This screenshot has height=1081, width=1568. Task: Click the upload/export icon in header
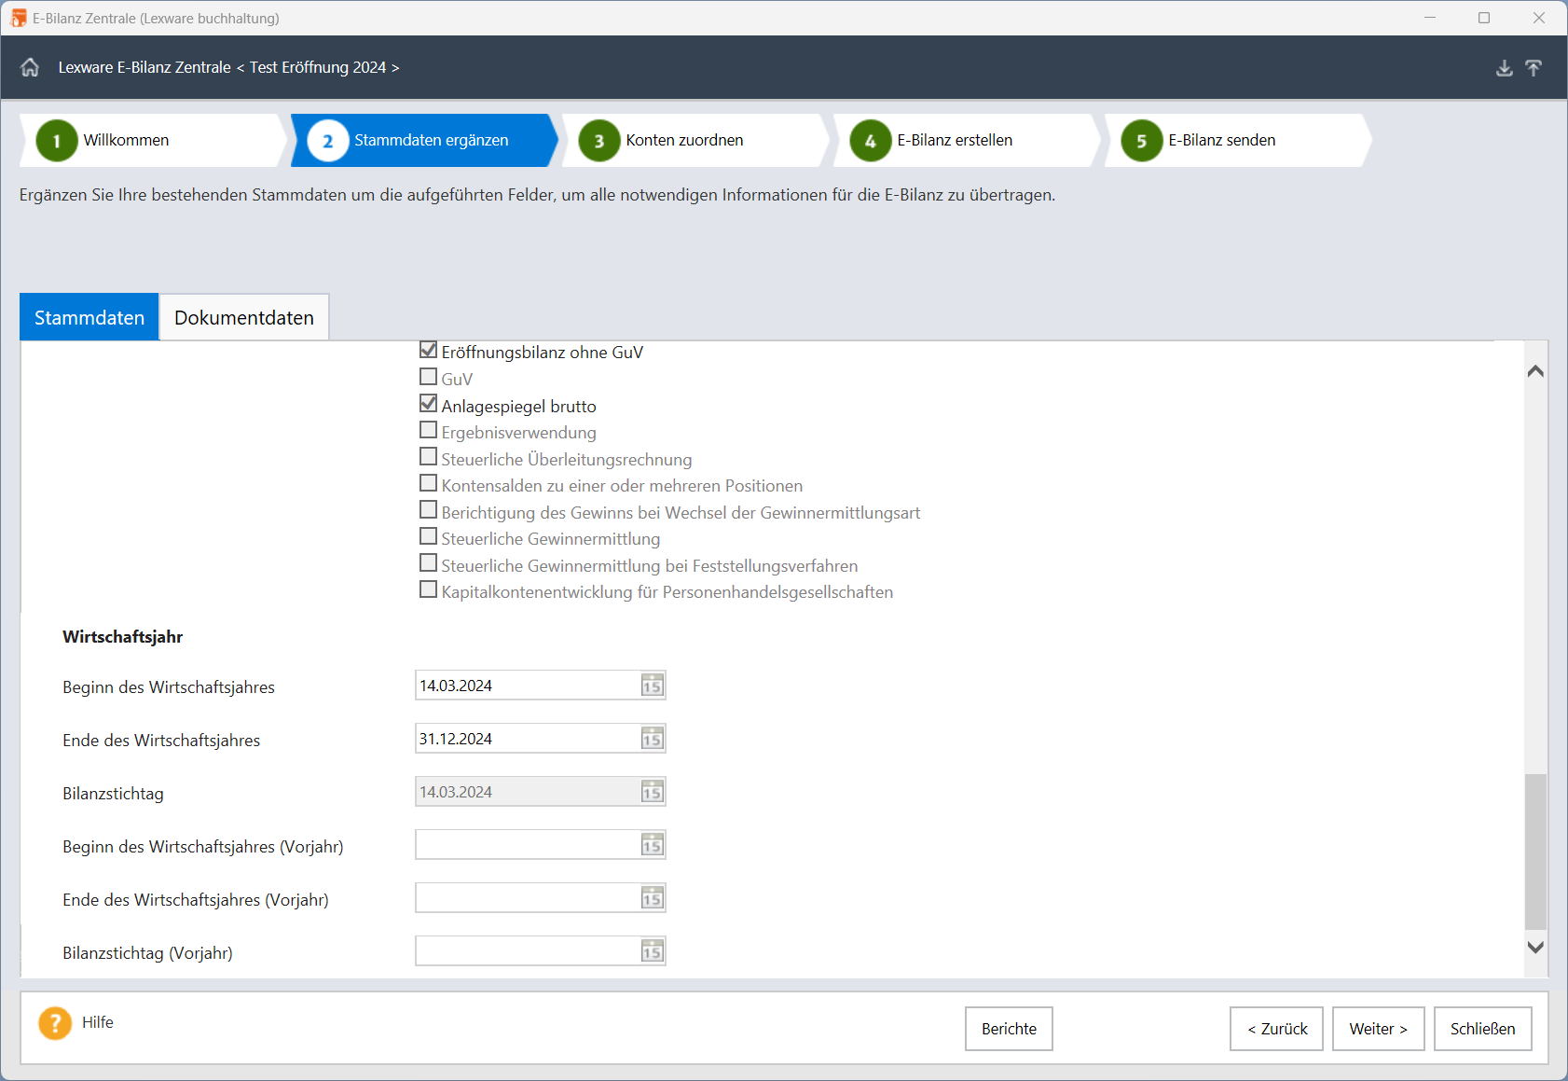click(1534, 68)
